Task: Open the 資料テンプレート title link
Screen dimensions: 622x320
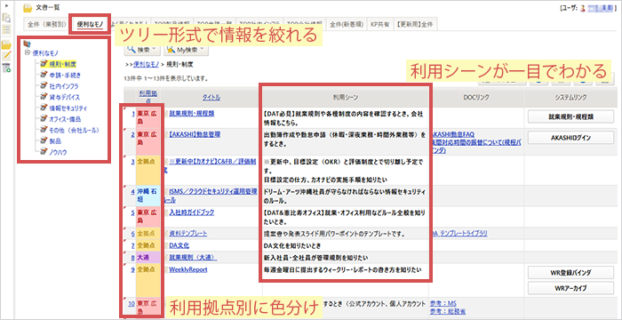Action: (x=188, y=234)
